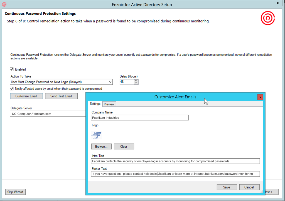Screen dimensions: 285x201
Task: Click the Customize Email button
Action: click(26, 96)
